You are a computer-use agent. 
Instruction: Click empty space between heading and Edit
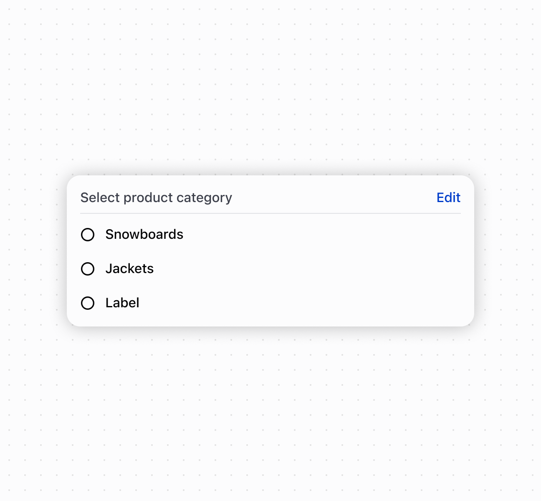click(334, 197)
